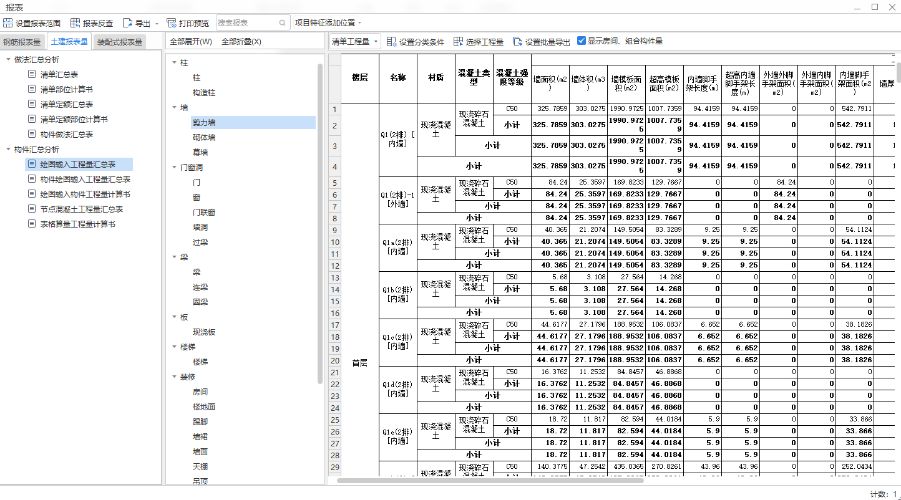
Task: Click the 墙体积(m3) column header
Action: pos(588,84)
